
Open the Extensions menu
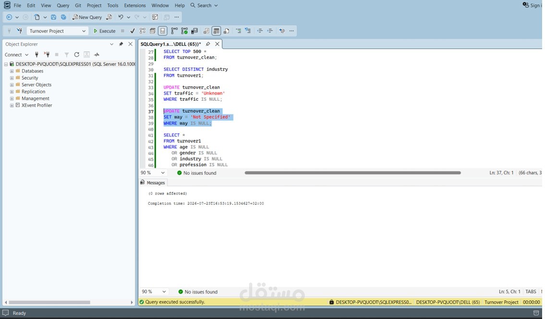tap(135, 6)
